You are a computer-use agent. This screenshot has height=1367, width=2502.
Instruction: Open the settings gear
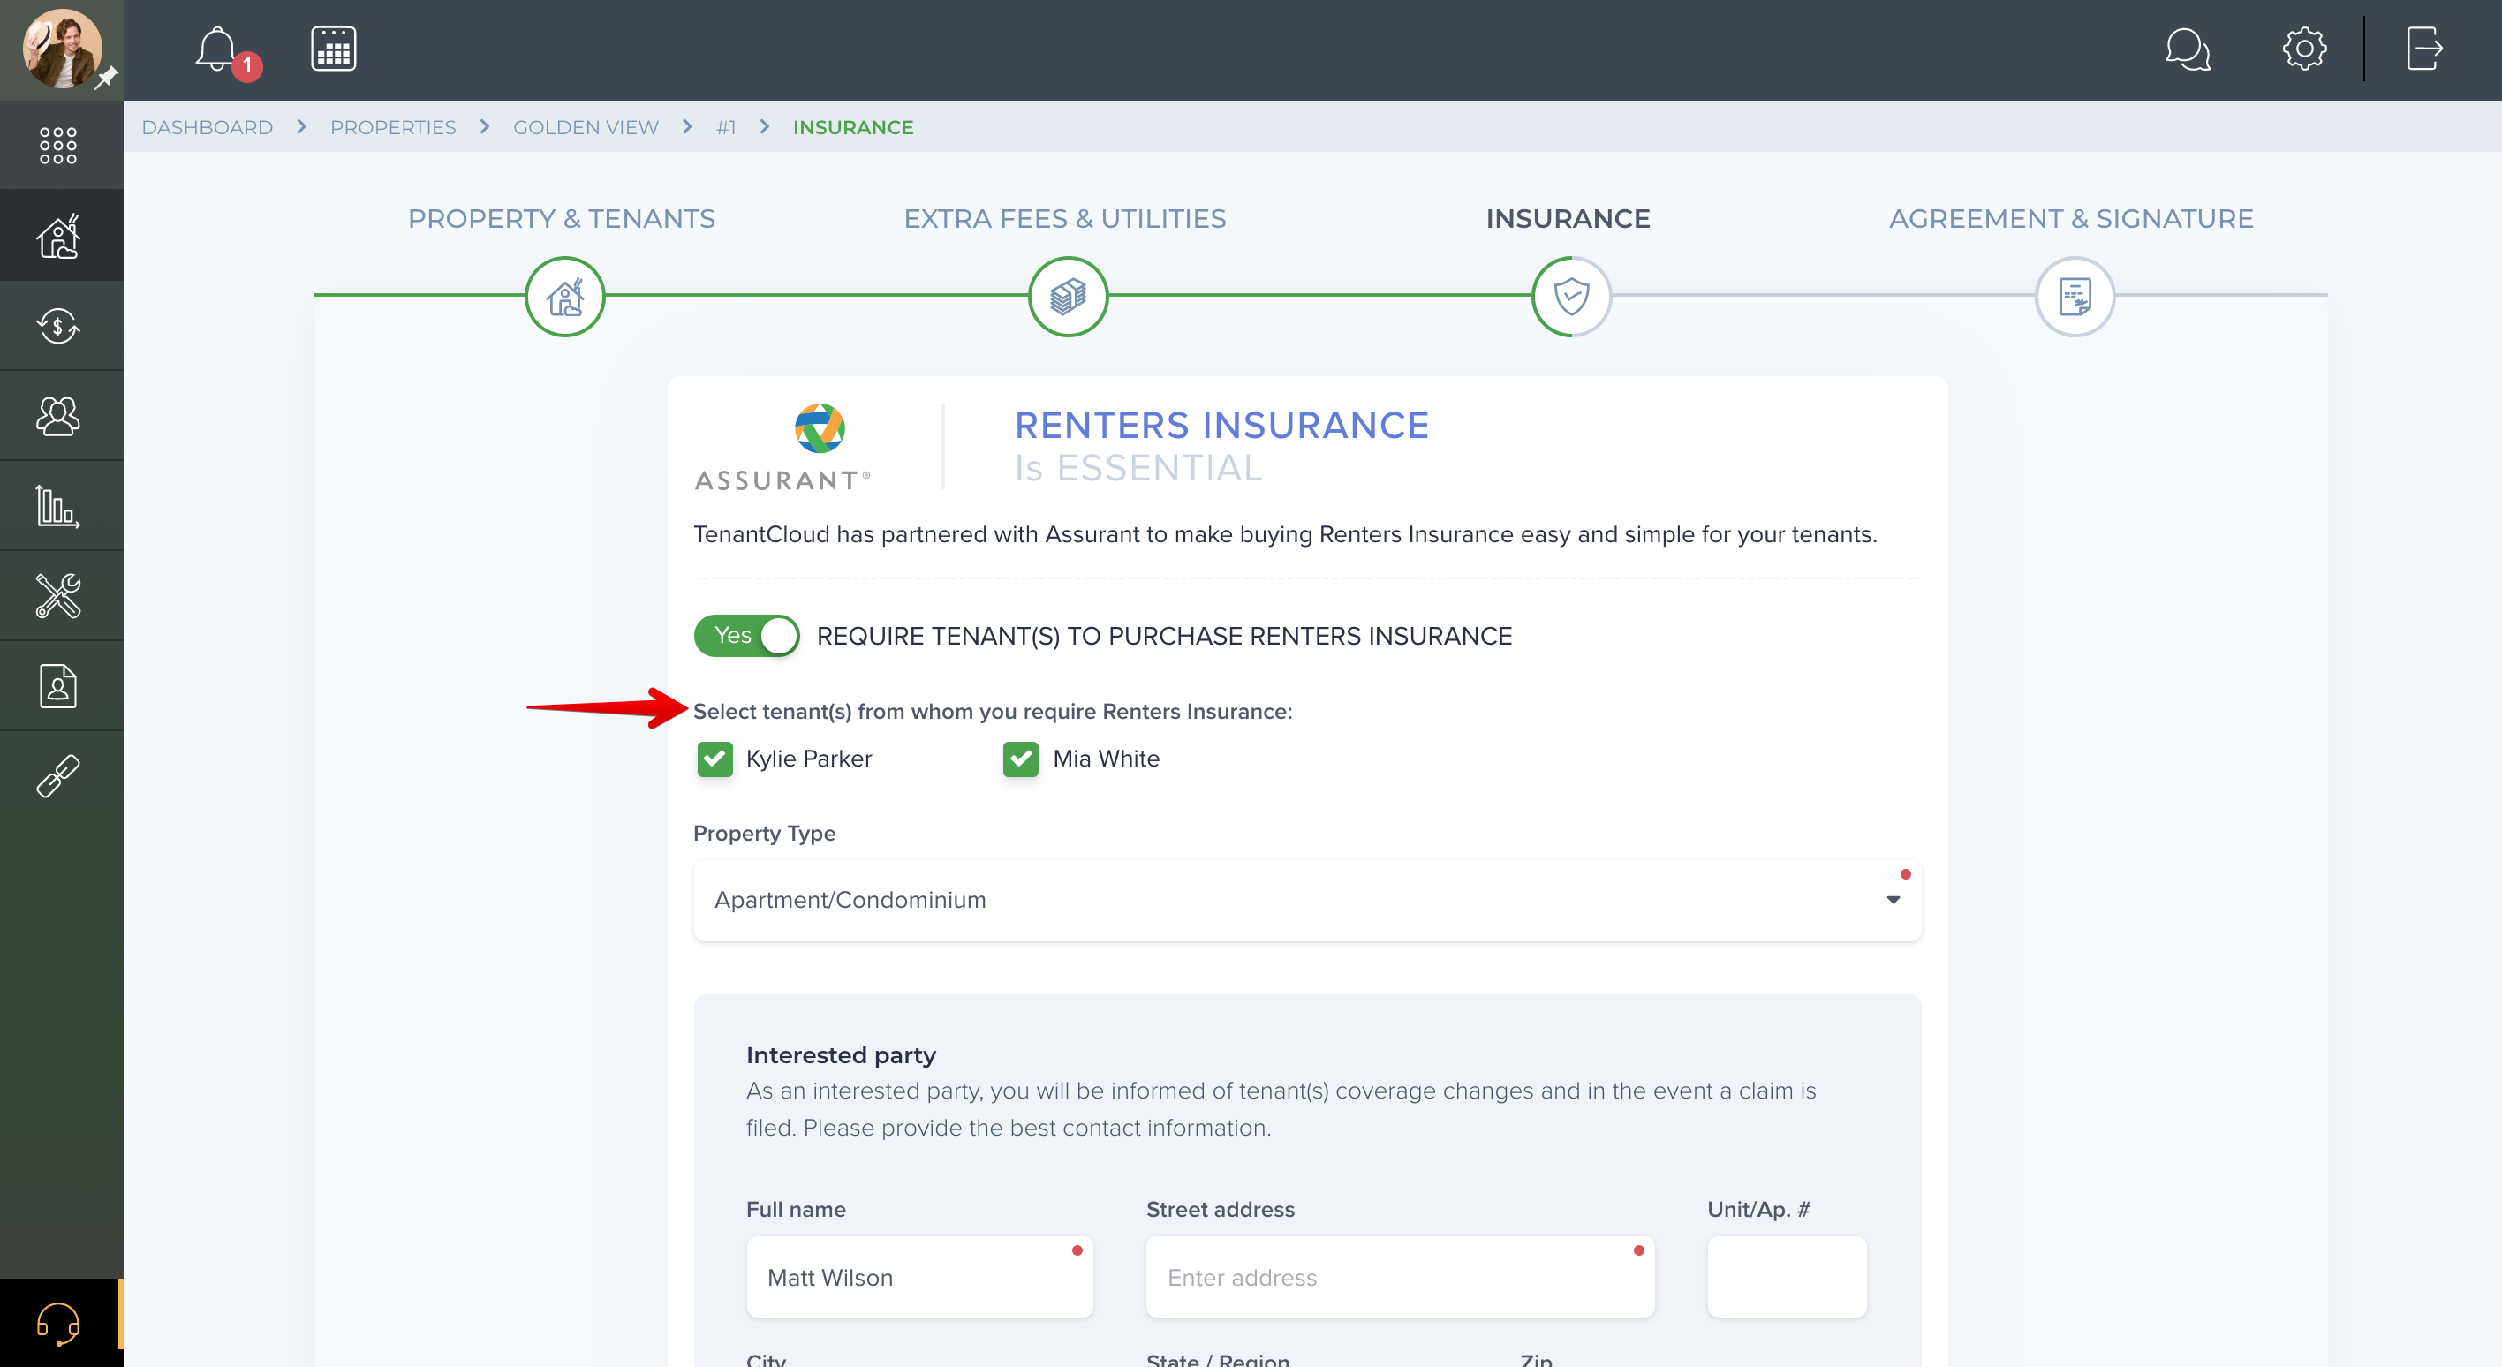2304,49
